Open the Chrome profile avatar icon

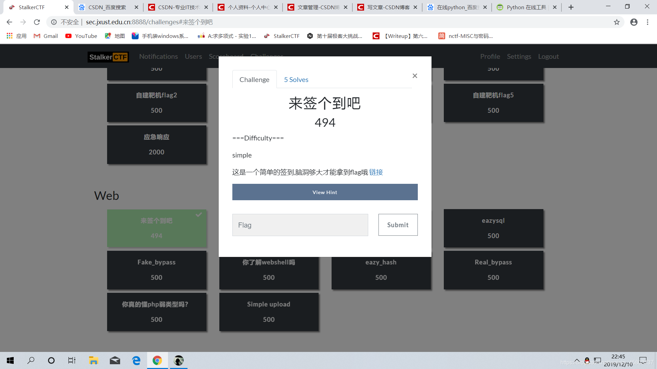coord(634,22)
